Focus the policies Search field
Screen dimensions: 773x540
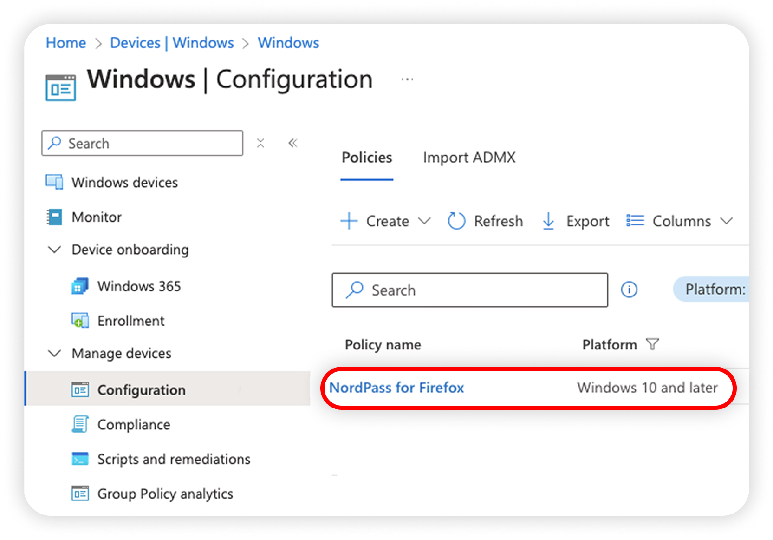(x=470, y=290)
